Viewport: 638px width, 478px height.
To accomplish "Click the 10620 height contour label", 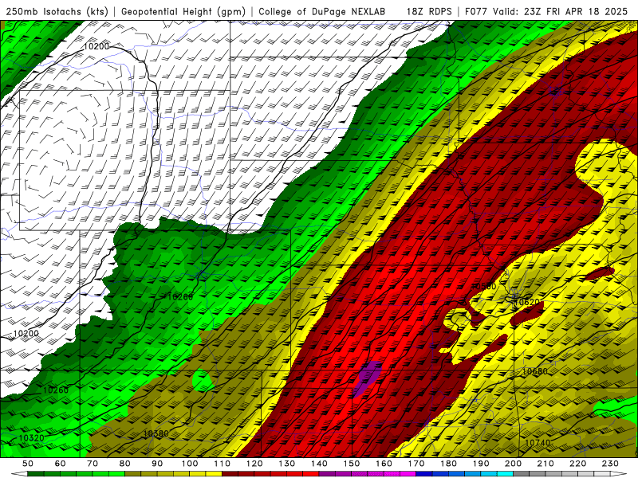I will click(x=528, y=302).
